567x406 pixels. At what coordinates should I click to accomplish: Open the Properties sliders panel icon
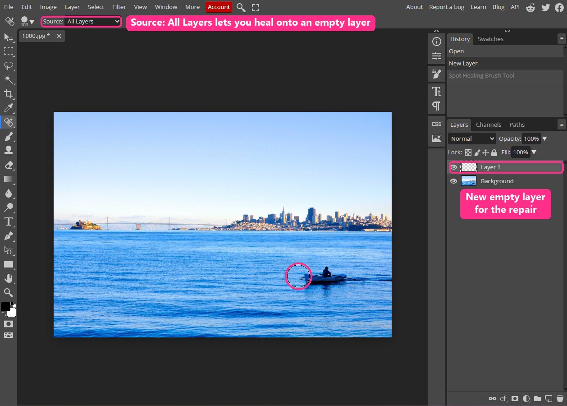pos(436,56)
